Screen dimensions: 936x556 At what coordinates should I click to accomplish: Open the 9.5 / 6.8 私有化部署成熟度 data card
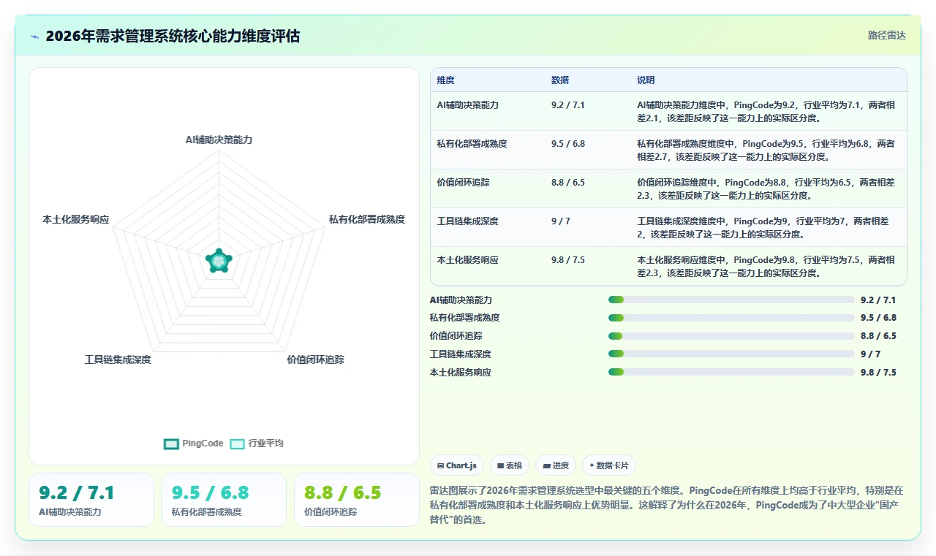tap(224, 500)
